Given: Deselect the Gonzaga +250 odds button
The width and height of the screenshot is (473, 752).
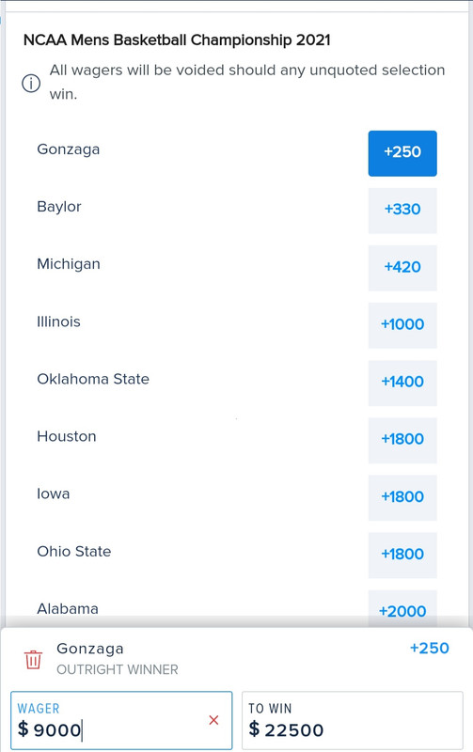Looking at the screenshot, I should pyautogui.click(x=402, y=153).
